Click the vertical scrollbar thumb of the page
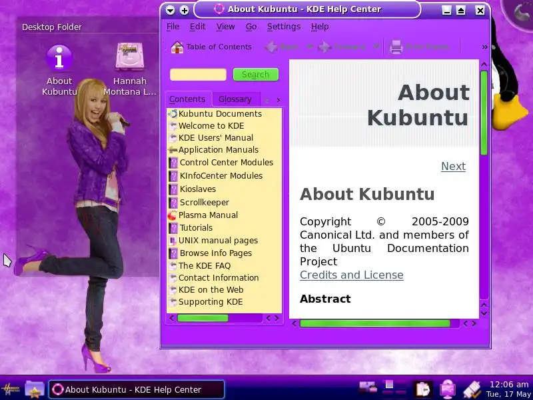This screenshot has height=400, width=533. tap(484, 113)
